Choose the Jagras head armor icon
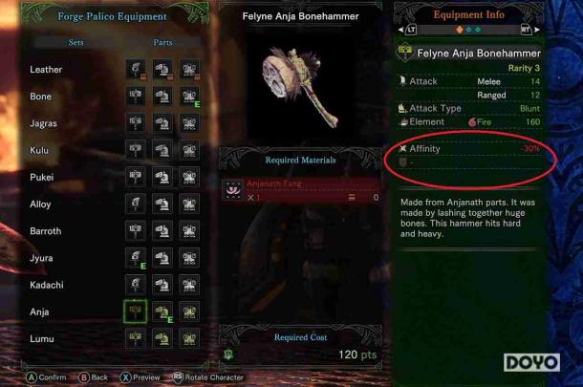 tap(162, 123)
